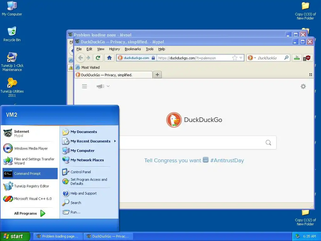Open TuneUp Registry Editor
This screenshot has height=241, width=321.
click(x=30, y=186)
